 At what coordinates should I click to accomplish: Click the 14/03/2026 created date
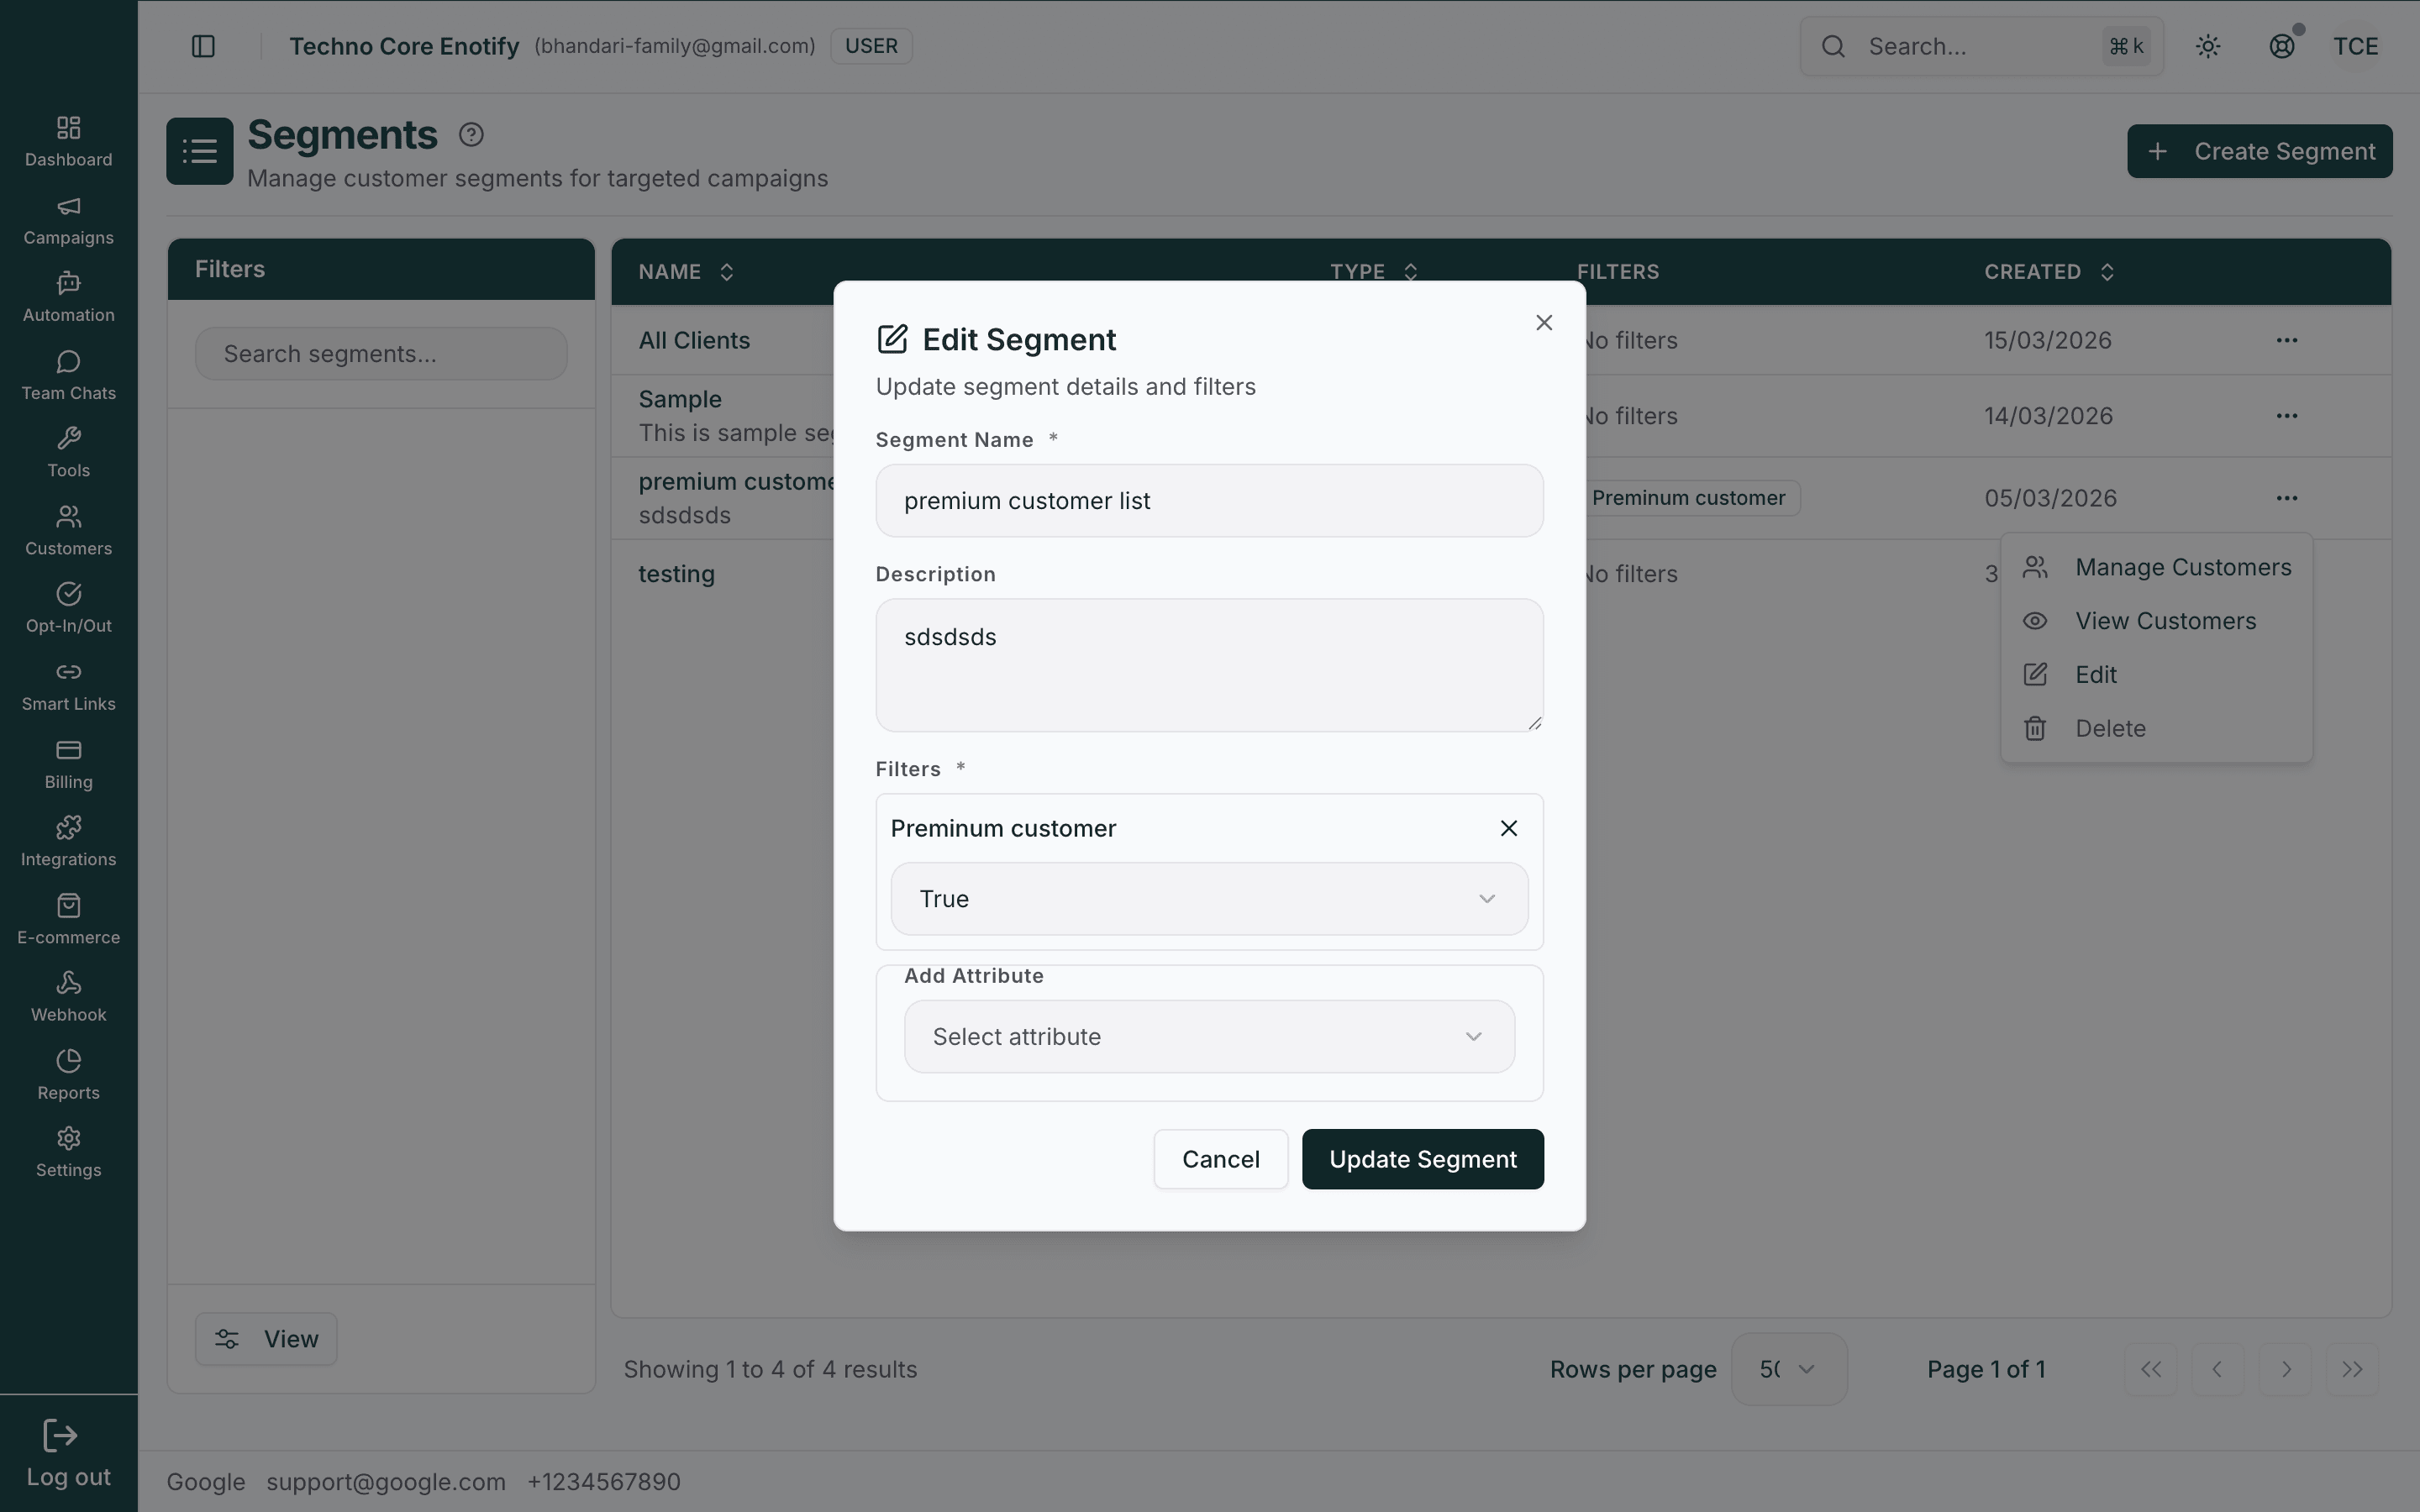pos(2048,416)
